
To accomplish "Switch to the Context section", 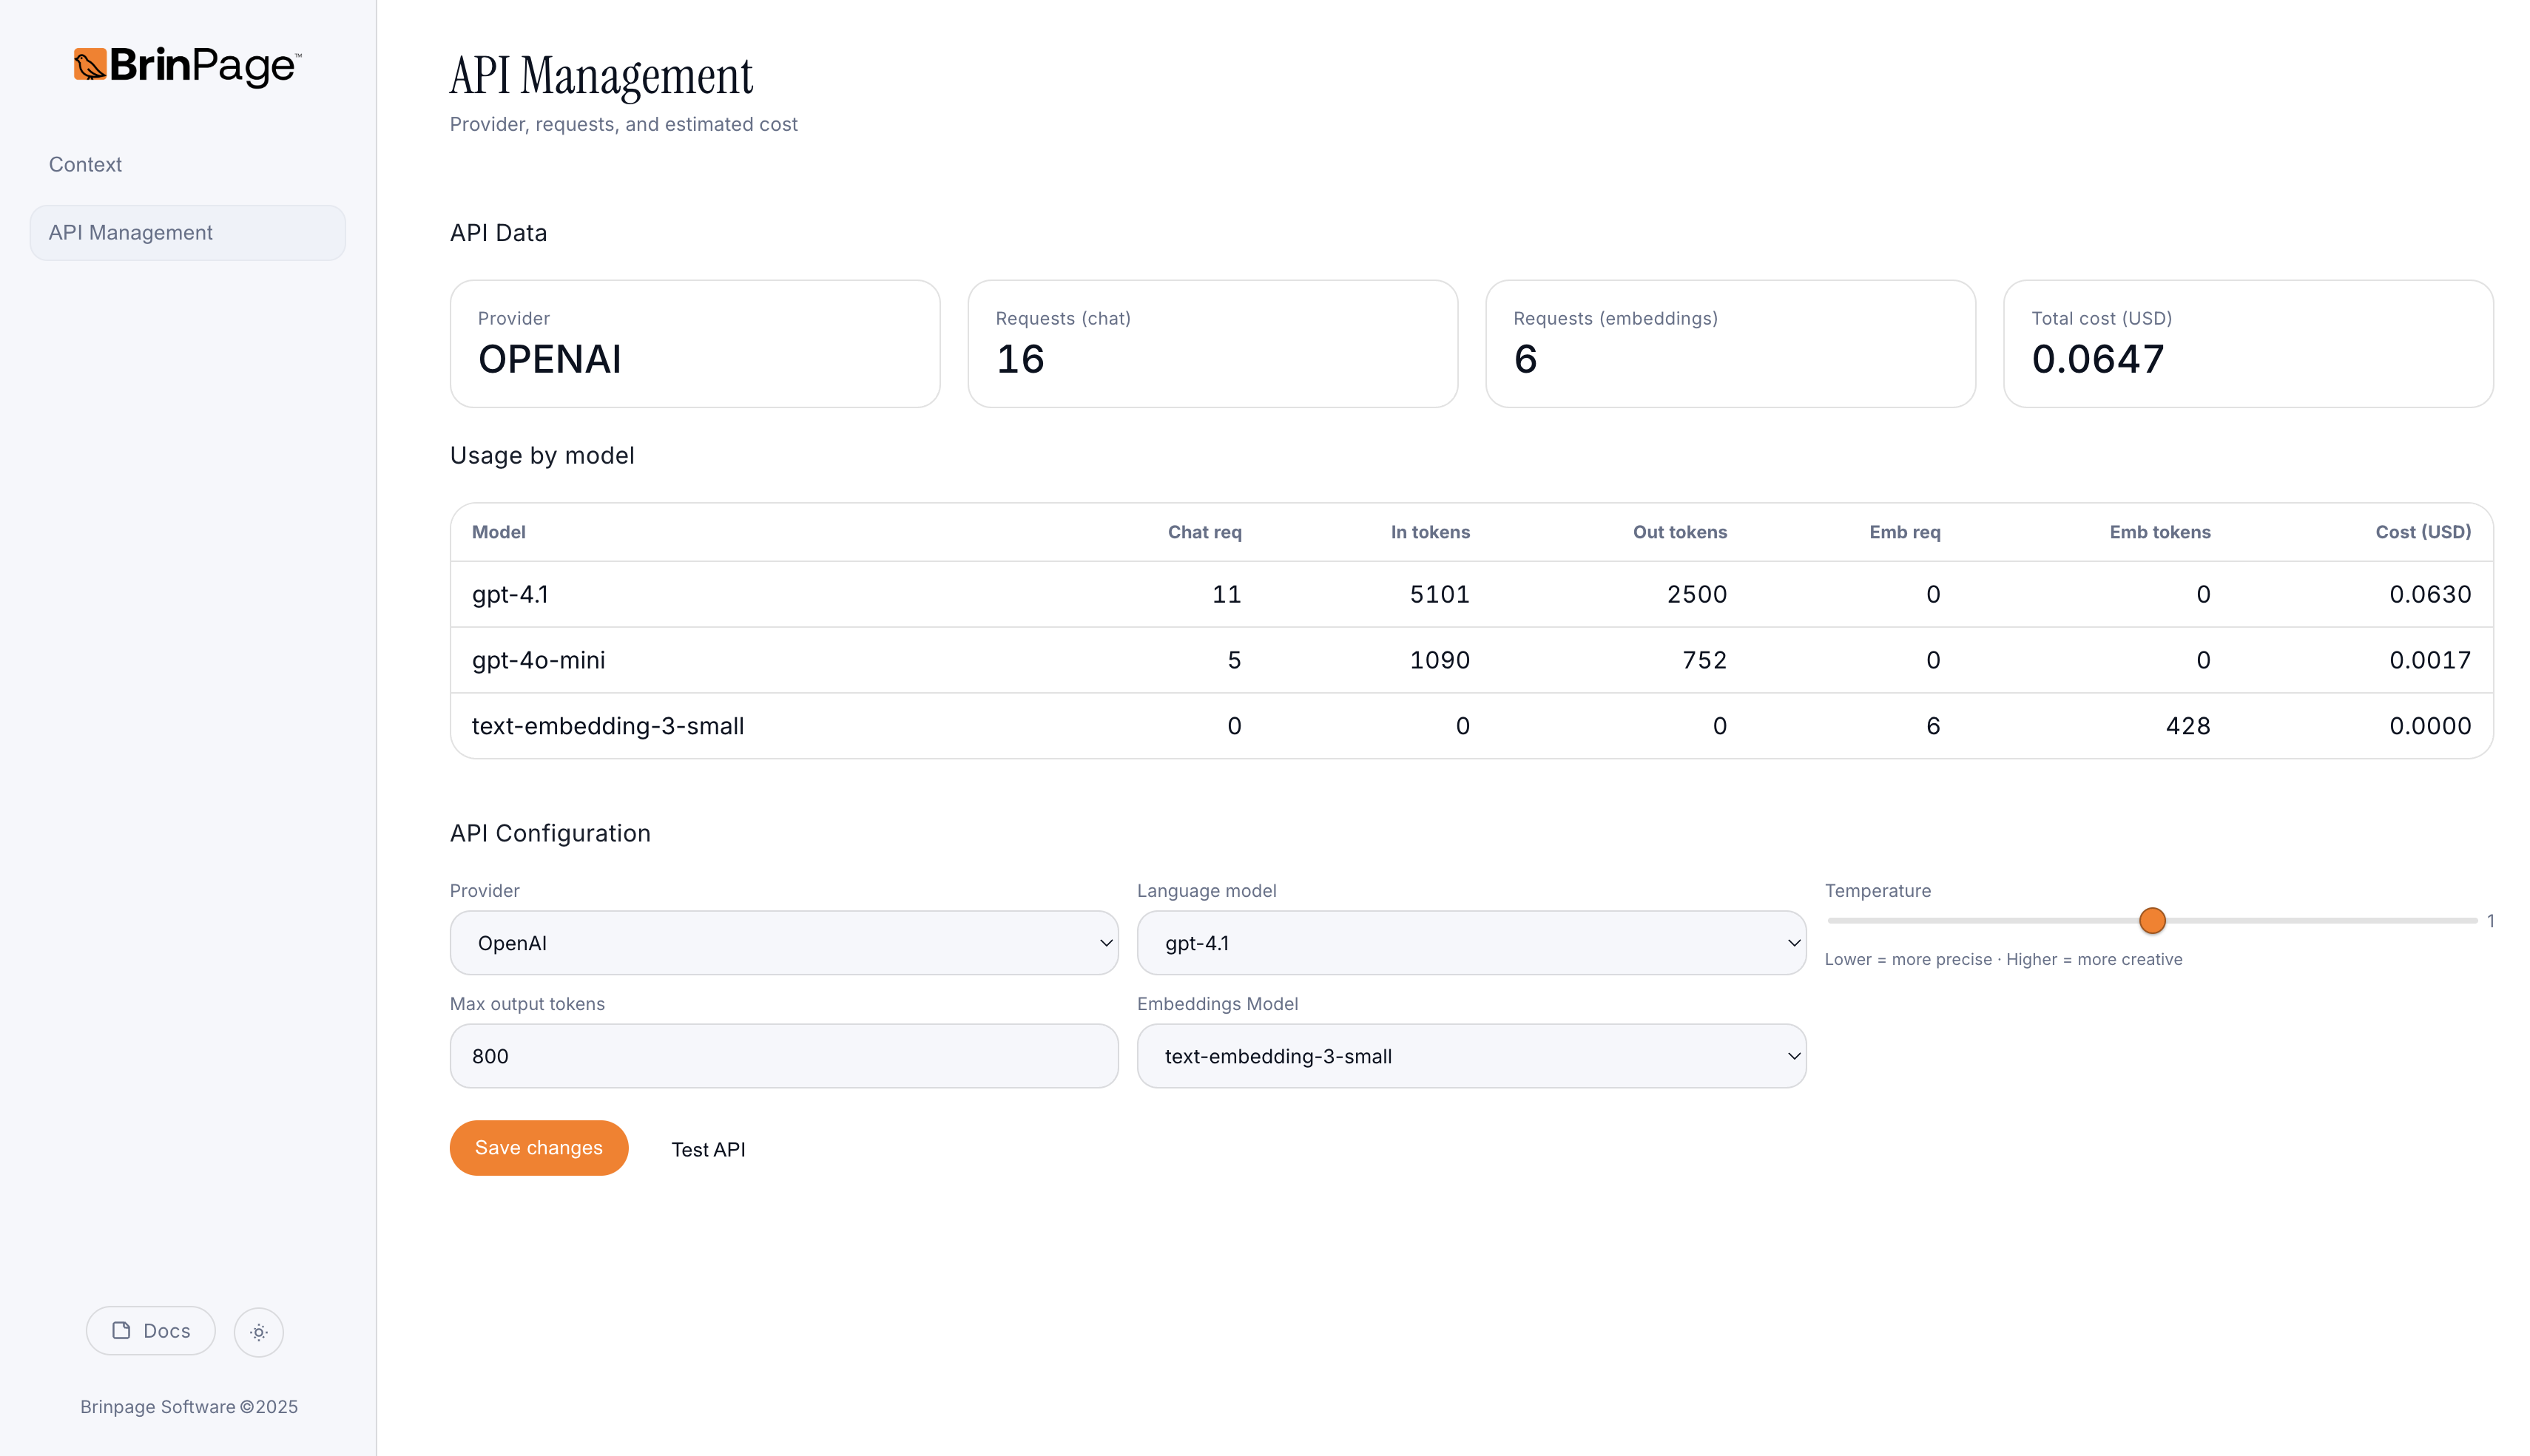I will [x=85, y=164].
